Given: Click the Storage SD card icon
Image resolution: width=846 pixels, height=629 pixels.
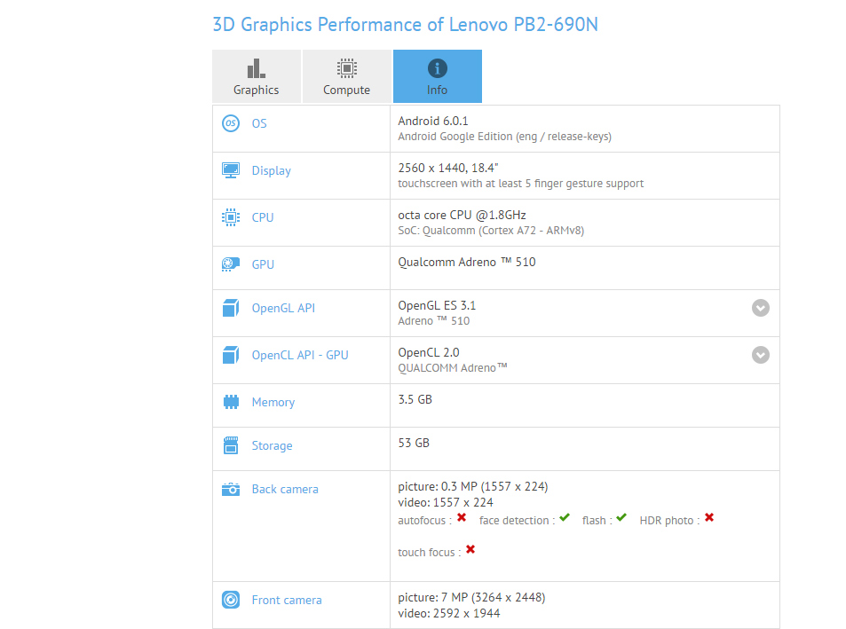Looking at the screenshot, I should pos(231,445).
